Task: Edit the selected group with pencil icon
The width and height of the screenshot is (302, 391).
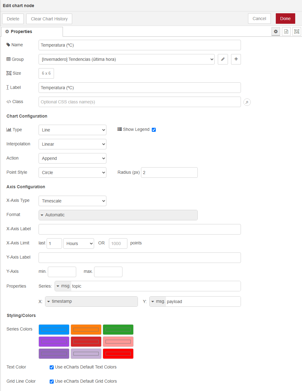Action: tap(223, 59)
